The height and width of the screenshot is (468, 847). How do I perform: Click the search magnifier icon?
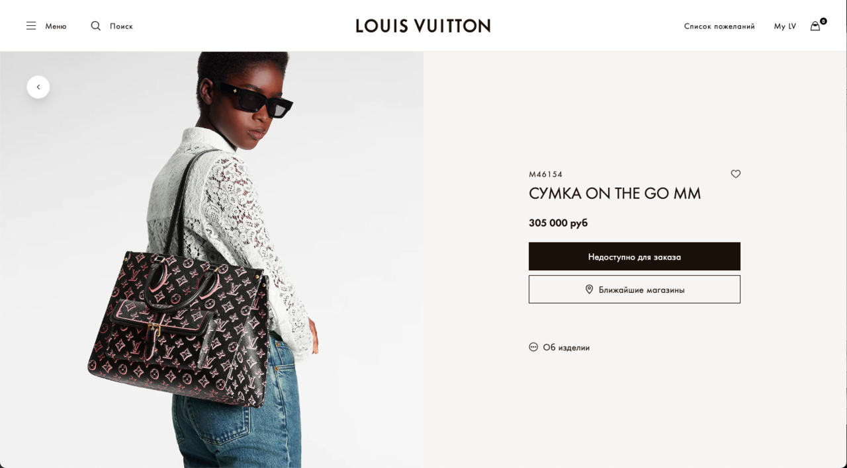pos(96,26)
